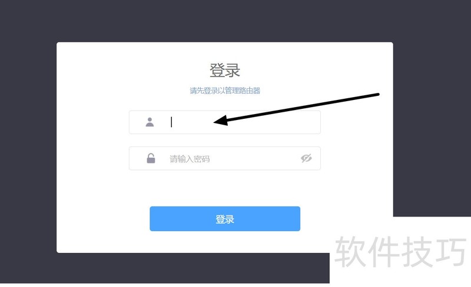
Task: Focus the 请输入密码 password field
Action: 225,158
